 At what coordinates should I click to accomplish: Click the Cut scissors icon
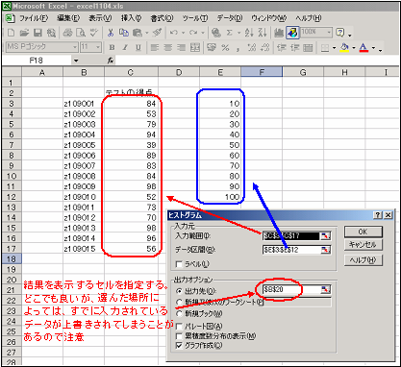coord(111,33)
